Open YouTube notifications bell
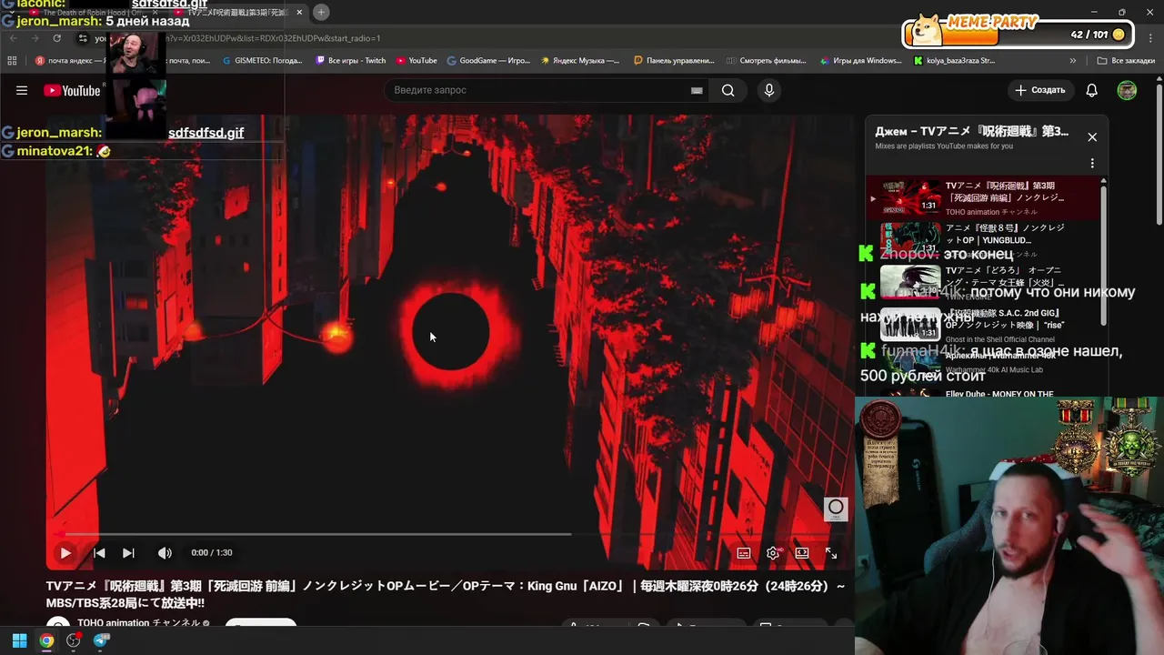This screenshot has width=1164, height=655. point(1091,90)
